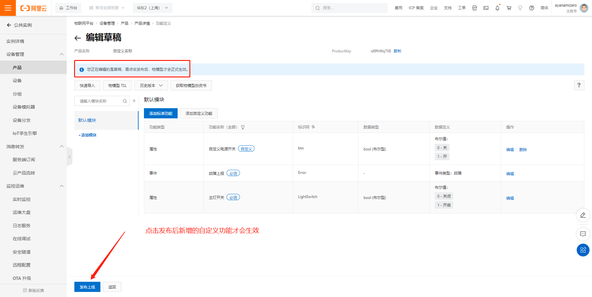This screenshot has height=297, width=592.
Task: Click the filter icon beside 功能名称
Action: coord(243,127)
